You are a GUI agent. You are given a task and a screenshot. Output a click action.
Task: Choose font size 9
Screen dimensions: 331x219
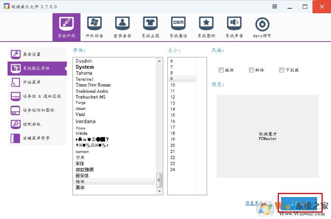point(183,79)
